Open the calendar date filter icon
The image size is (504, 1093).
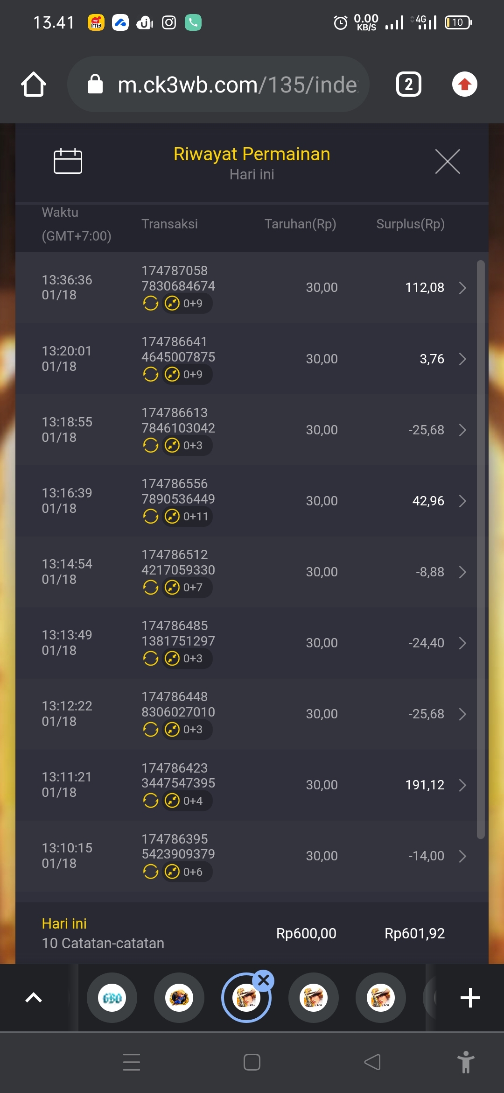68,161
